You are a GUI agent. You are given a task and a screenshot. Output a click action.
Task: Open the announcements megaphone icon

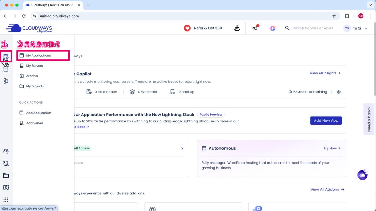[x=255, y=28]
